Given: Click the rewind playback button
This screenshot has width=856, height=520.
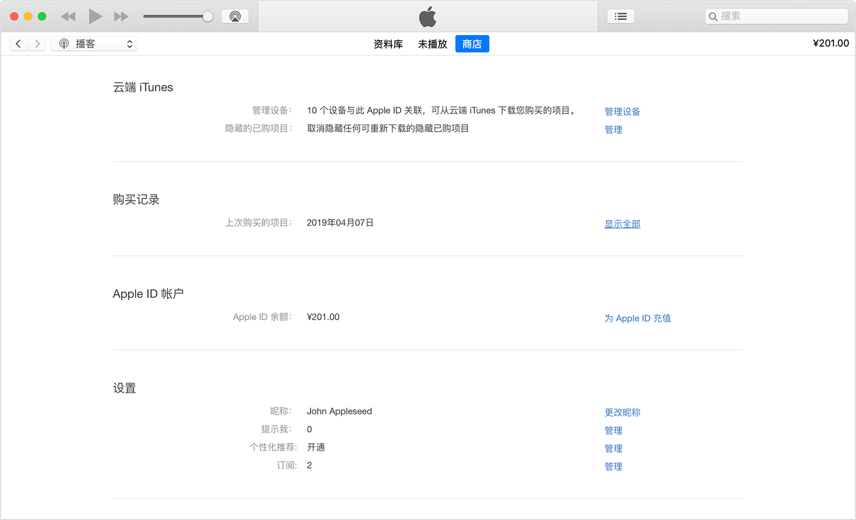Looking at the screenshot, I should (x=68, y=16).
